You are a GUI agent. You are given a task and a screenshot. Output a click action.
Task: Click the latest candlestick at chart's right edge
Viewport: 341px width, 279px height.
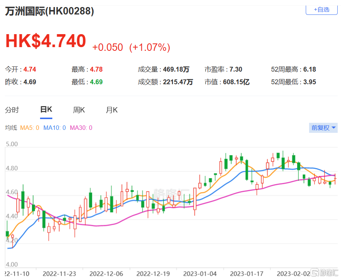point(335,179)
